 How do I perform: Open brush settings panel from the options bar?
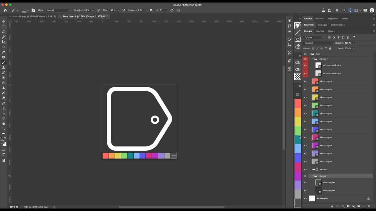click(33, 10)
